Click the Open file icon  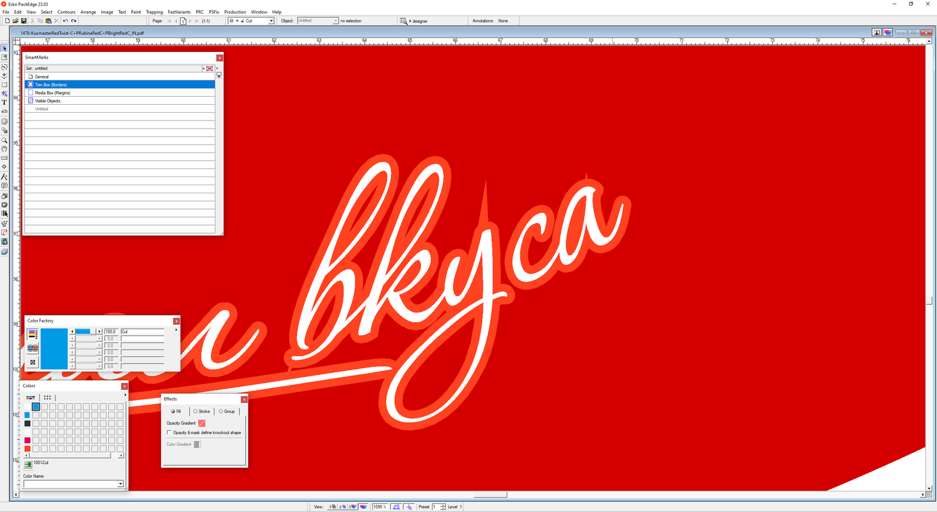point(16,21)
